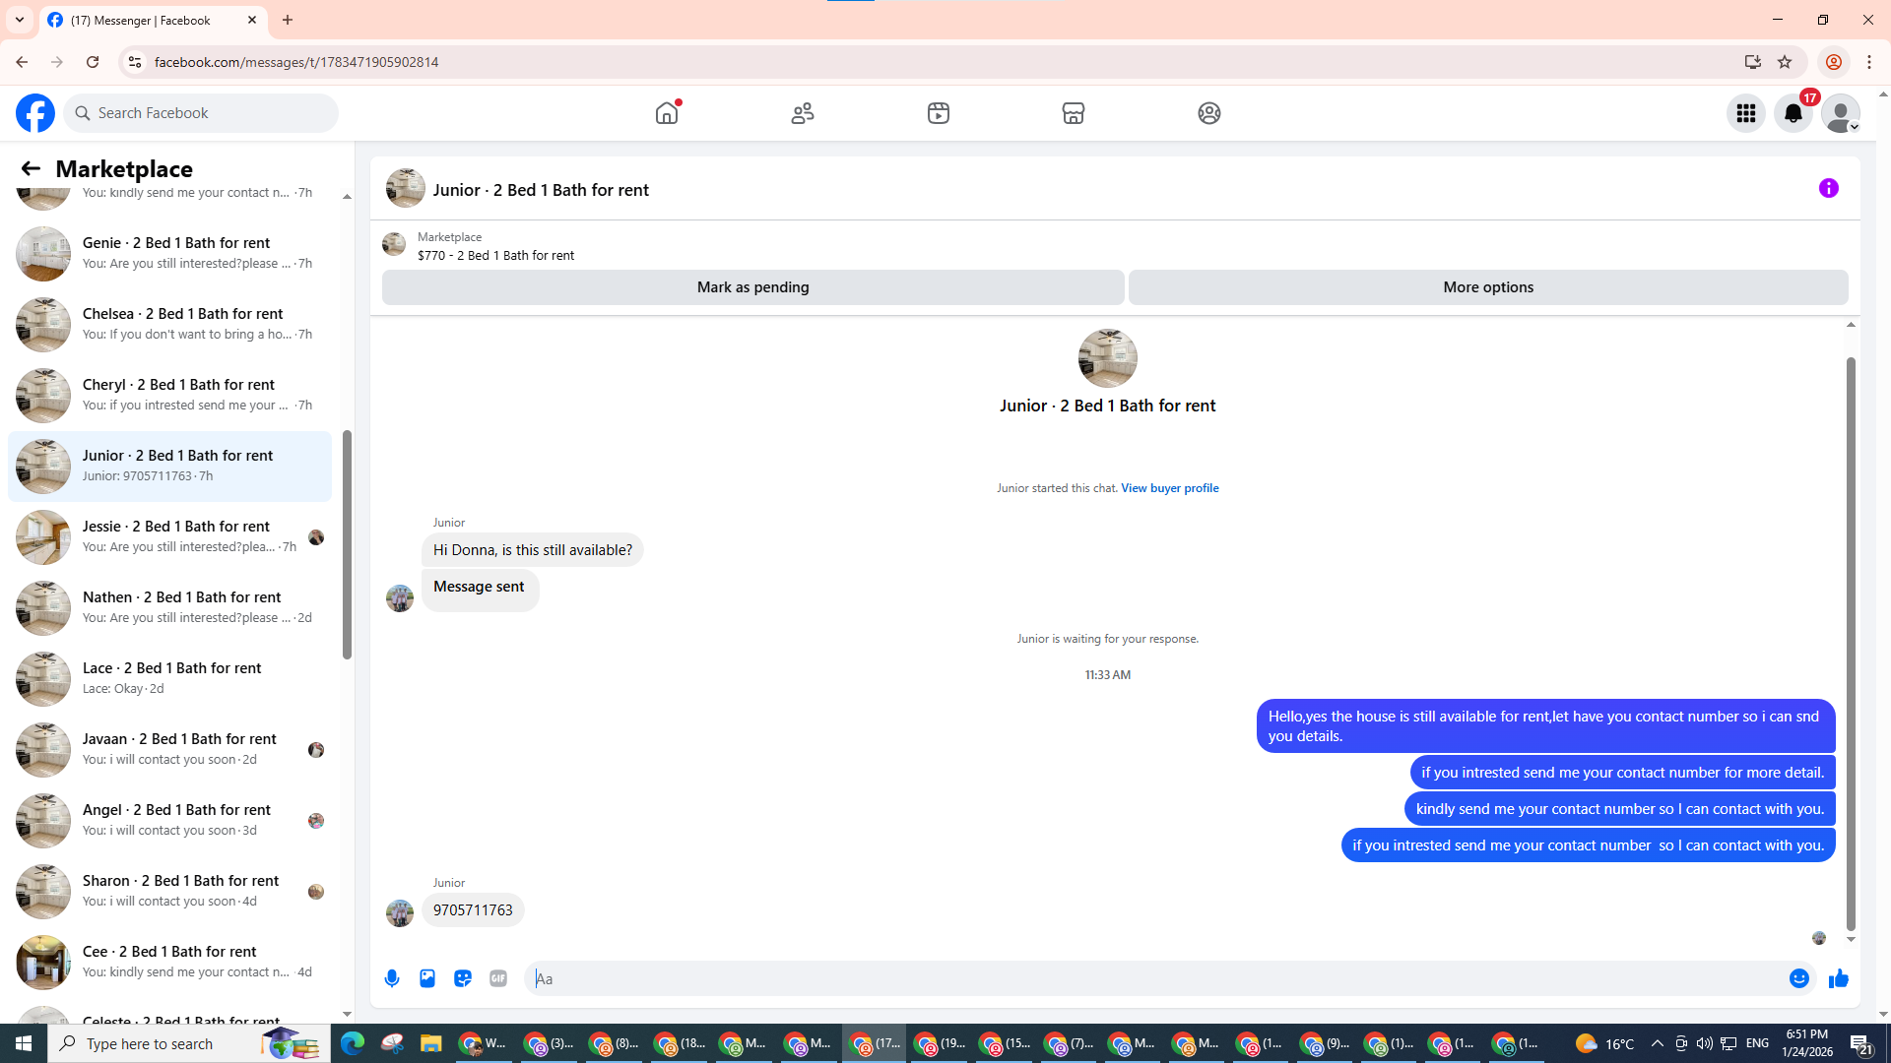Screen dimensions: 1891x1063
Task: Attach a photo using the image icon
Action: coord(427,978)
